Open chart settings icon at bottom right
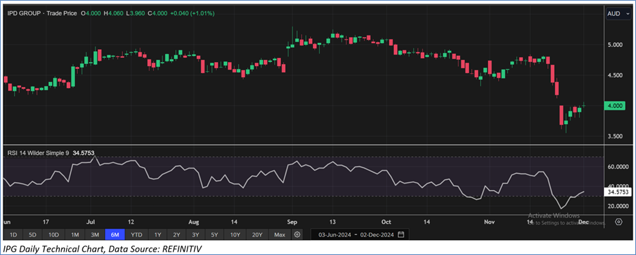This screenshot has height=255, width=636. tap(618, 222)
